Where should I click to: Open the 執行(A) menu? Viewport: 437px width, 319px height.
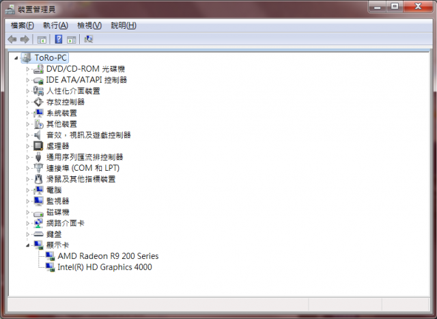click(55, 26)
